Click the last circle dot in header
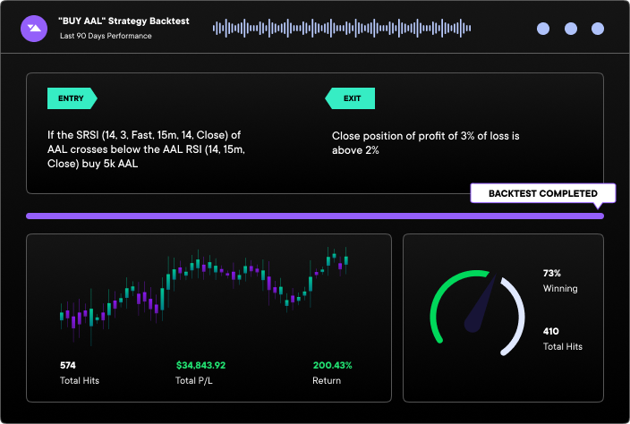The width and height of the screenshot is (630, 424). pyautogui.click(x=597, y=29)
